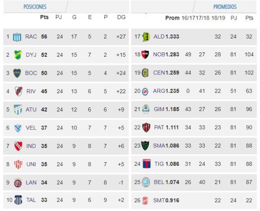Select the Vélez Sarsfield crest
260x211 pixels.
coord(18,128)
